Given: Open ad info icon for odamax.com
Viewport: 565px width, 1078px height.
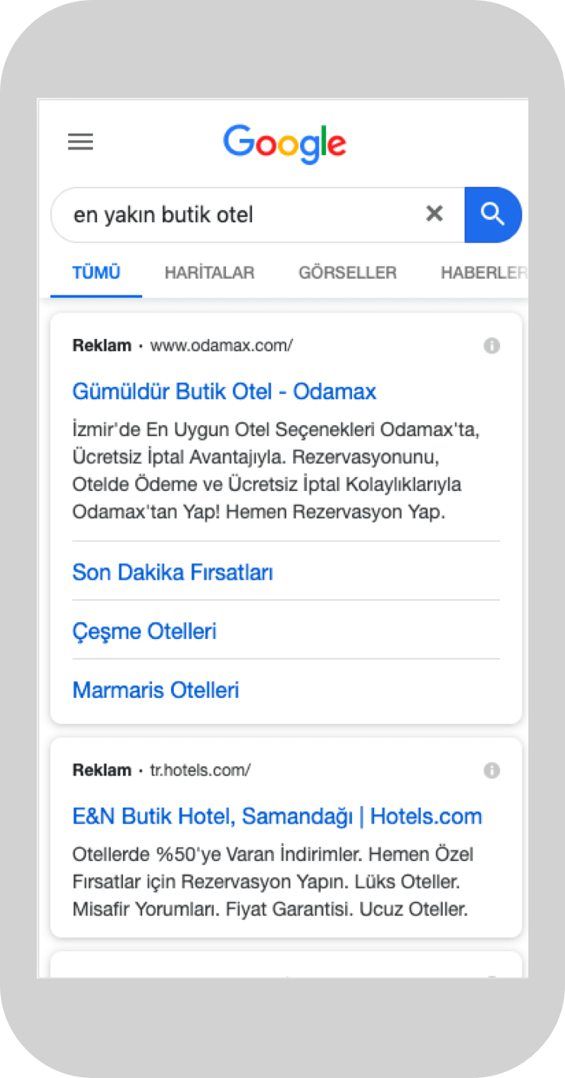Looking at the screenshot, I should click(x=492, y=346).
